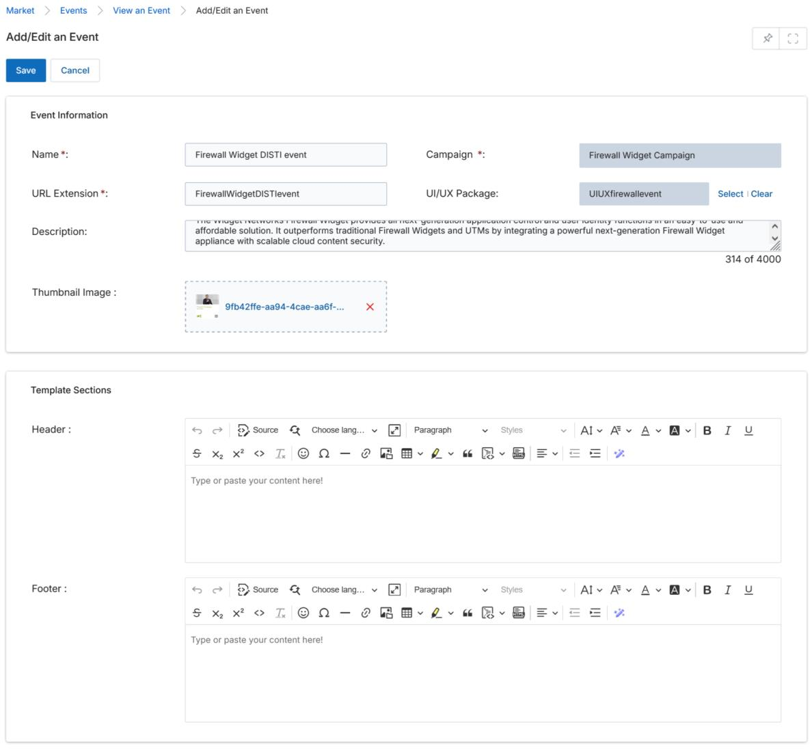Click Find and replace in Header editor
Screen dimensions: 812x750
click(x=295, y=430)
